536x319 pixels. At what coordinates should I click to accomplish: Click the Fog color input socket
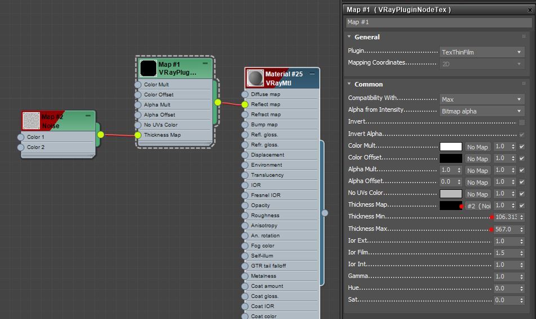[x=245, y=246]
